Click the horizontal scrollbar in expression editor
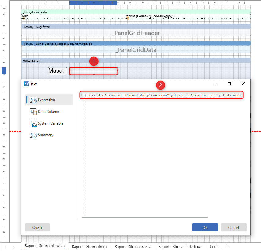 click(145, 217)
